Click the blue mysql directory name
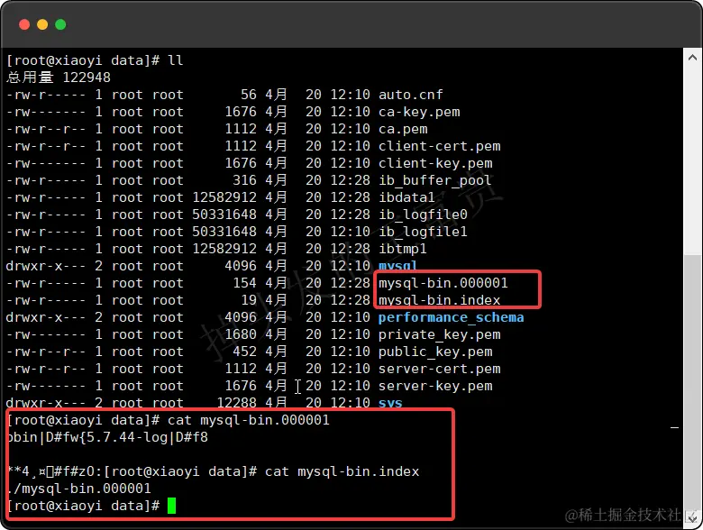 click(397, 266)
